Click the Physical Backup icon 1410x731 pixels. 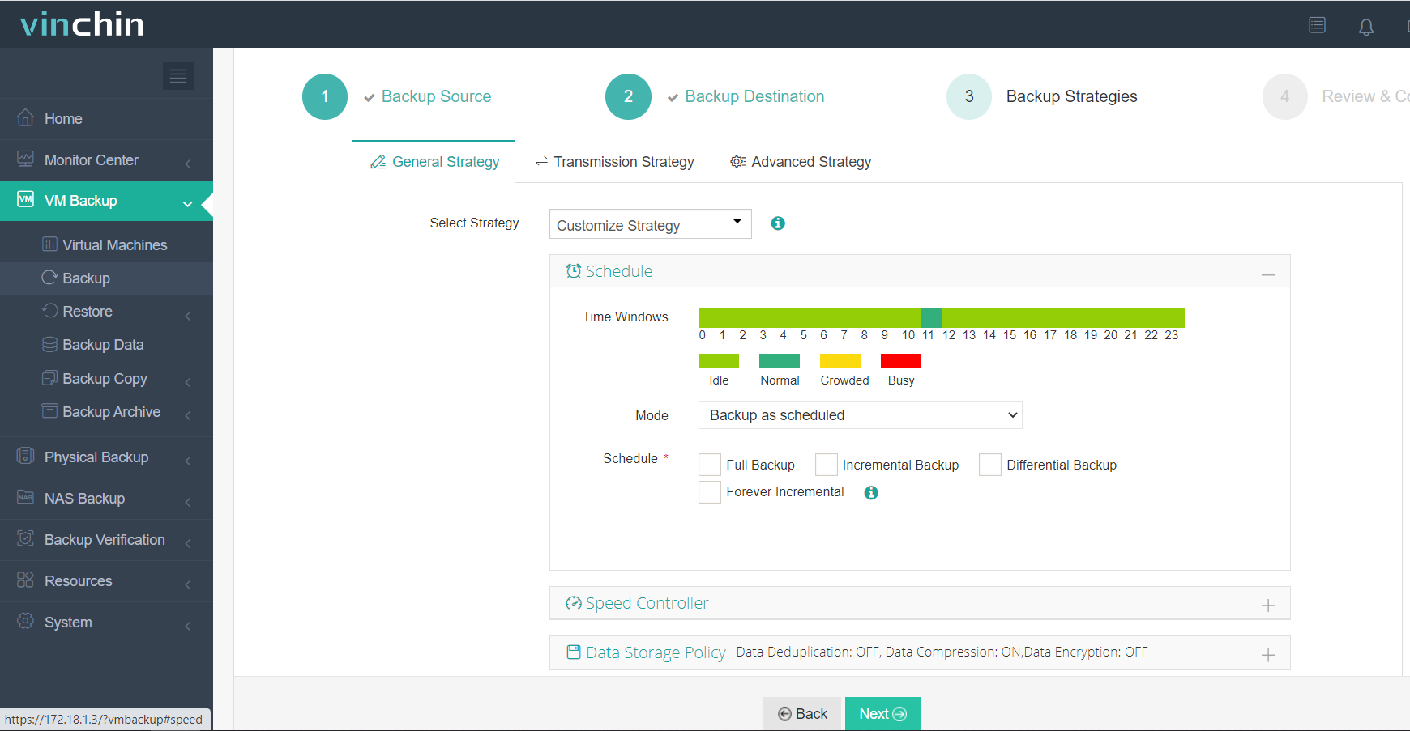click(26, 456)
